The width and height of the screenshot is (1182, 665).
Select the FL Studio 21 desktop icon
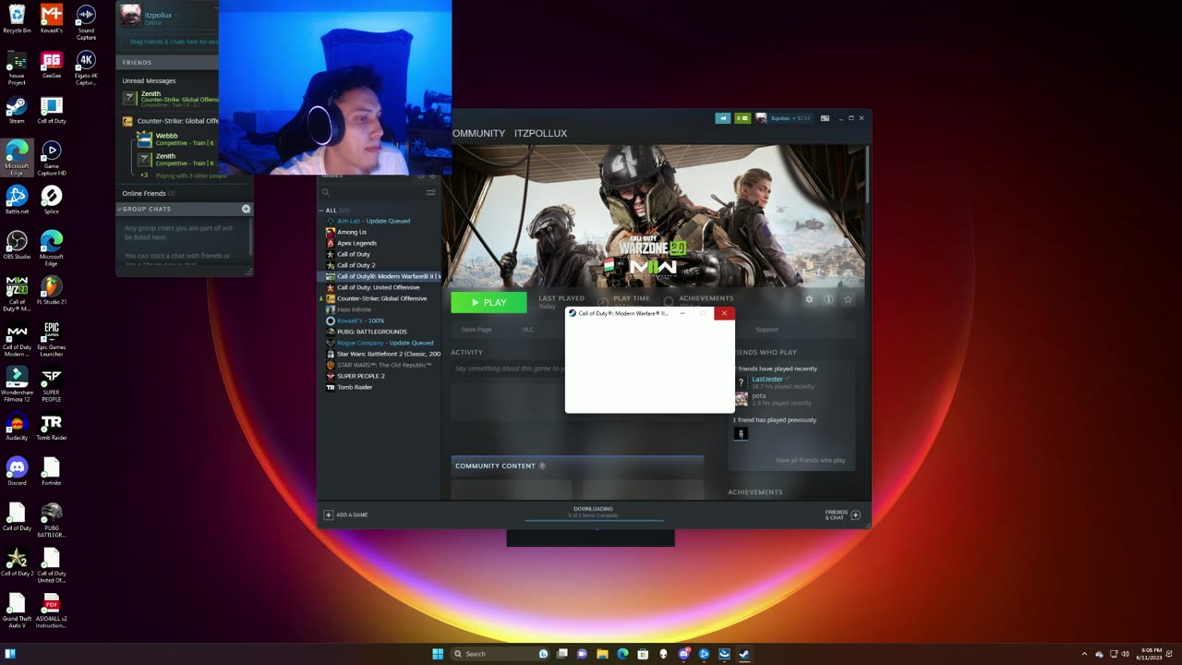tap(52, 291)
